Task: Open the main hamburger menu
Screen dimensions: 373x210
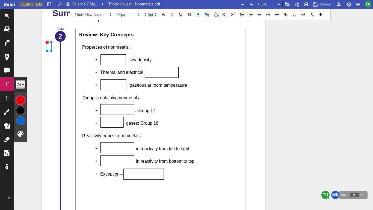Action: [358, 4]
